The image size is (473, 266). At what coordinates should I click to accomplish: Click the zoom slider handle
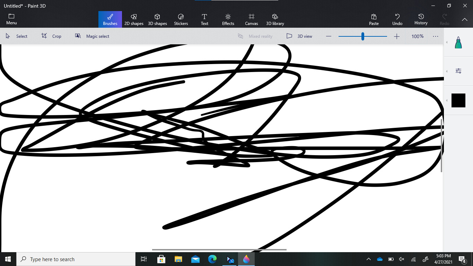363,36
